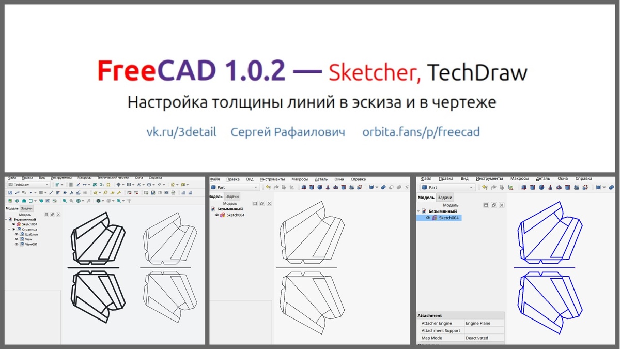Click Cylinder primitive icon in right Part window
This screenshot has width=620, height=349.
tap(532, 187)
